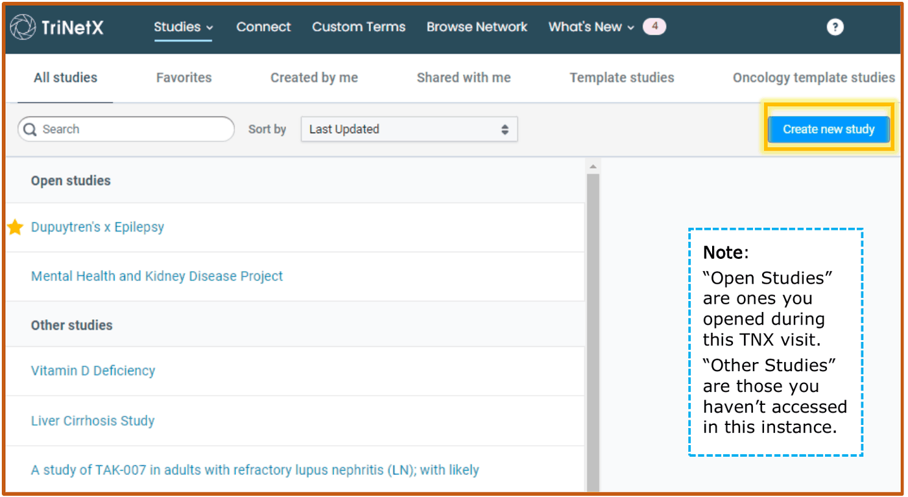The image size is (908, 497).
Task: Open the Shared with me tab
Action: 464,78
